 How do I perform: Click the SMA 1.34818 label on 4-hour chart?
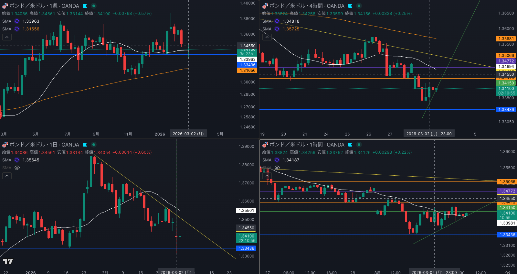click(291, 21)
